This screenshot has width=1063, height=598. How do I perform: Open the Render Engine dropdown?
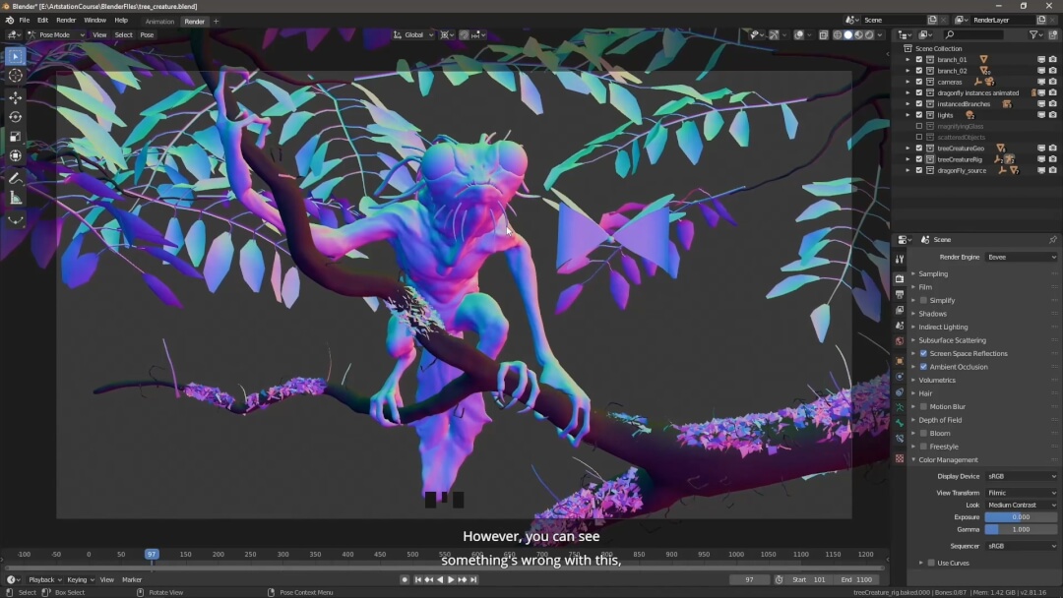1021,258
